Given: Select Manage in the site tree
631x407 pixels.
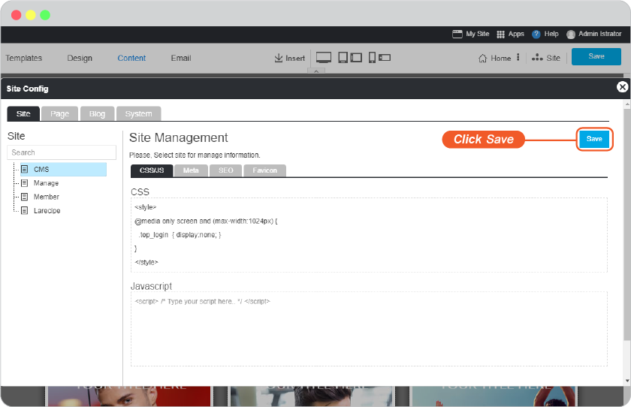Looking at the screenshot, I should (46, 183).
